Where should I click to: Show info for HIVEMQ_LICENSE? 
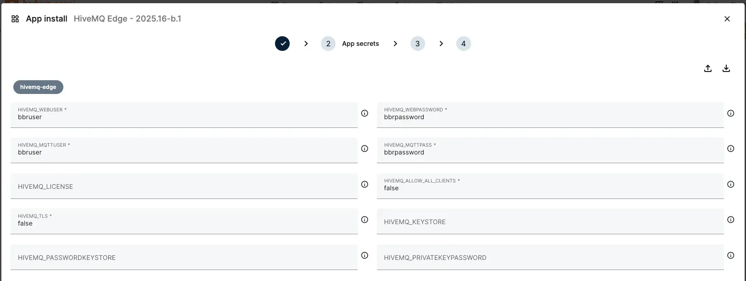pos(365,184)
